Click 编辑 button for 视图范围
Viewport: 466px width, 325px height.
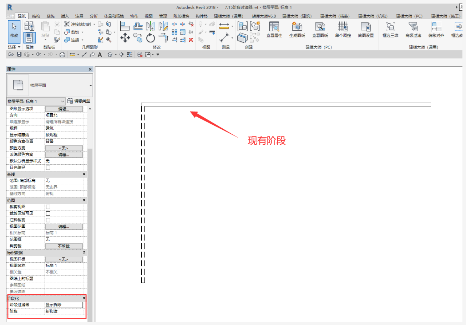tap(64, 226)
